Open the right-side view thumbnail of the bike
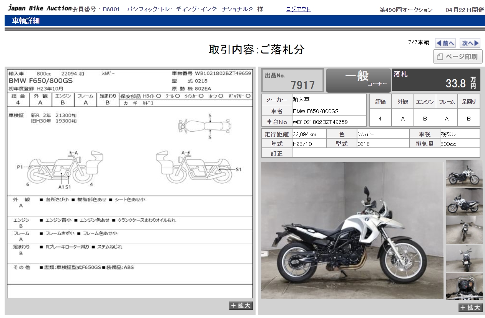The height and width of the screenshot is (318, 485). [464, 174]
